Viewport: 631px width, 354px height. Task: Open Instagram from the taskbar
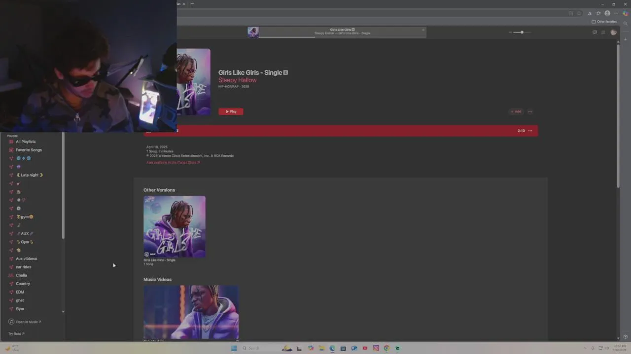tap(376, 348)
